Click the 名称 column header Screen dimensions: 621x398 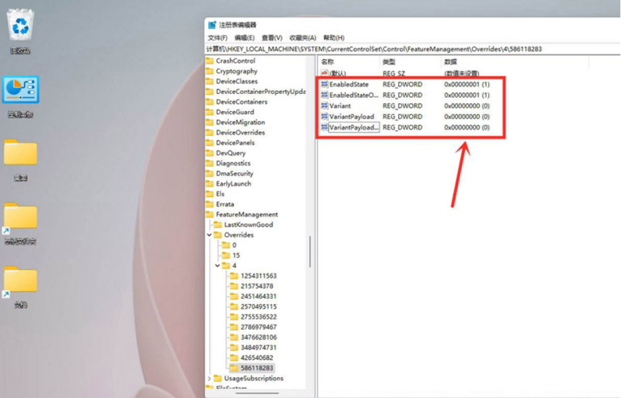point(328,62)
